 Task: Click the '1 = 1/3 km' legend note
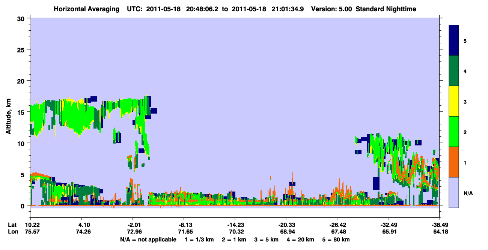(x=199, y=240)
